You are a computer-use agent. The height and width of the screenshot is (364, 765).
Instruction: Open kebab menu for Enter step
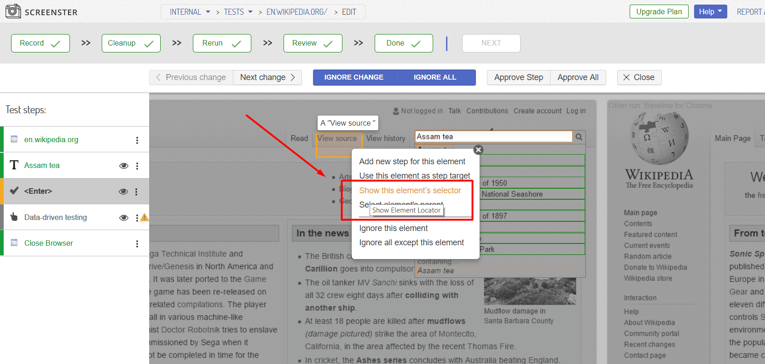tap(136, 191)
